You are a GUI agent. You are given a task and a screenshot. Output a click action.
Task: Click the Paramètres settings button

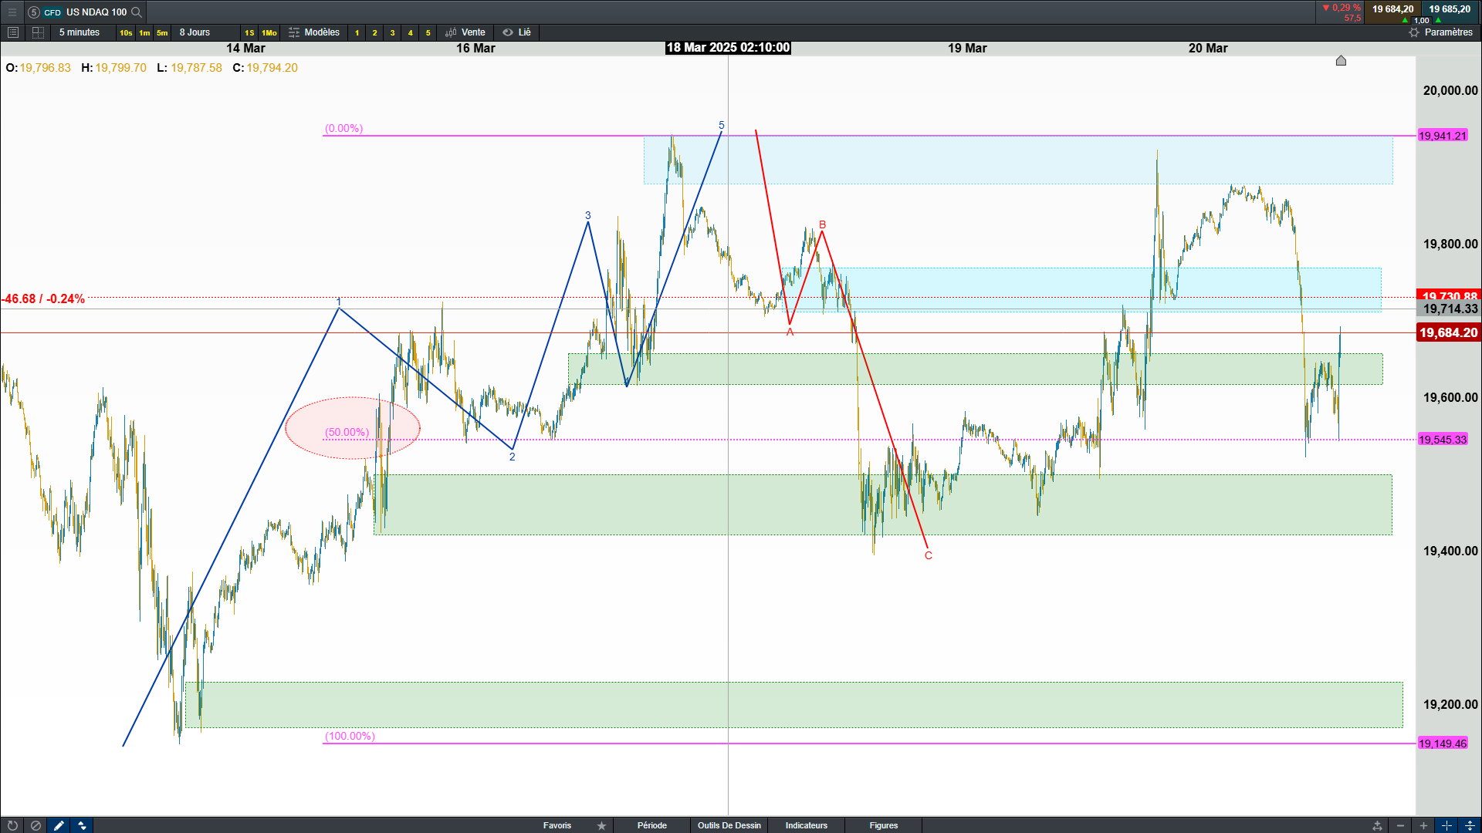pyautogui.click(x=1440, y=32)
